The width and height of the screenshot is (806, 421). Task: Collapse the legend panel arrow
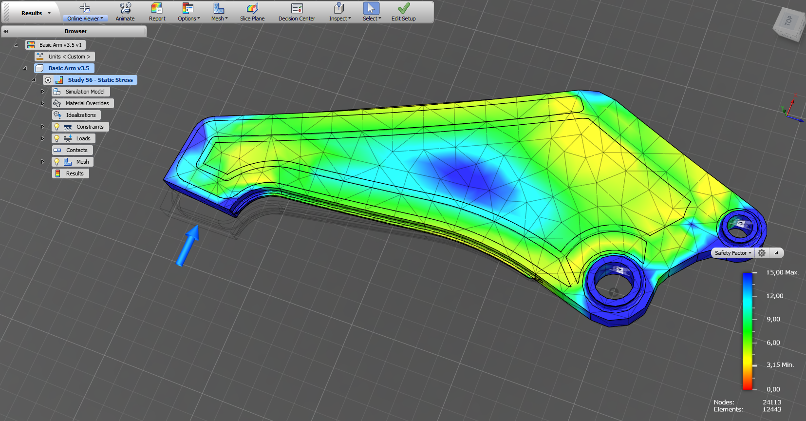776,253
